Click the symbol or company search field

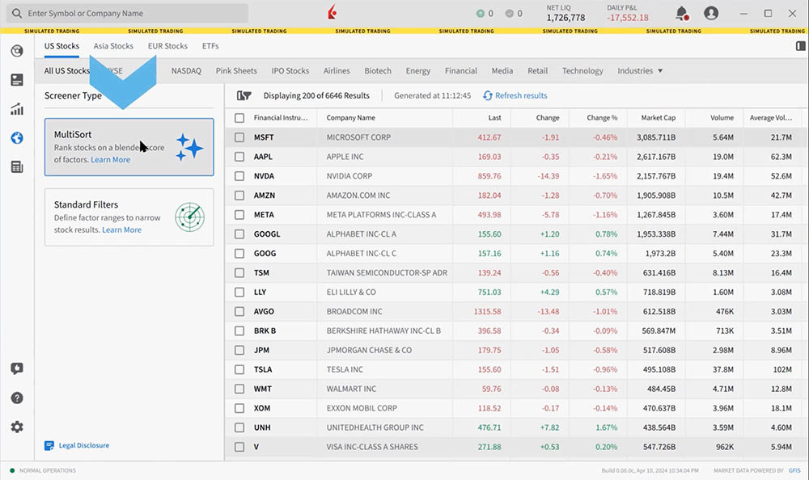click(127, 14)
